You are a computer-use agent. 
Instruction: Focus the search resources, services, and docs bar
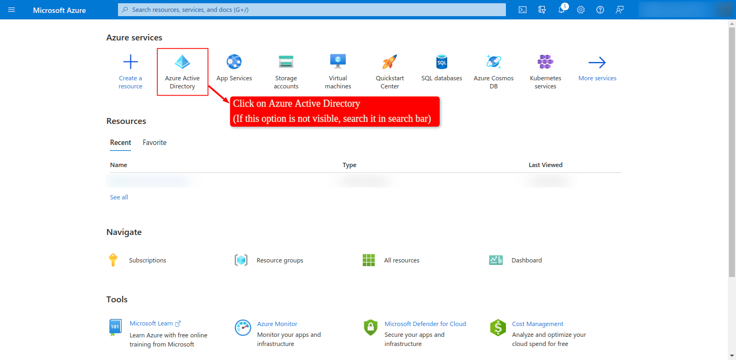[x=312, y=10]
